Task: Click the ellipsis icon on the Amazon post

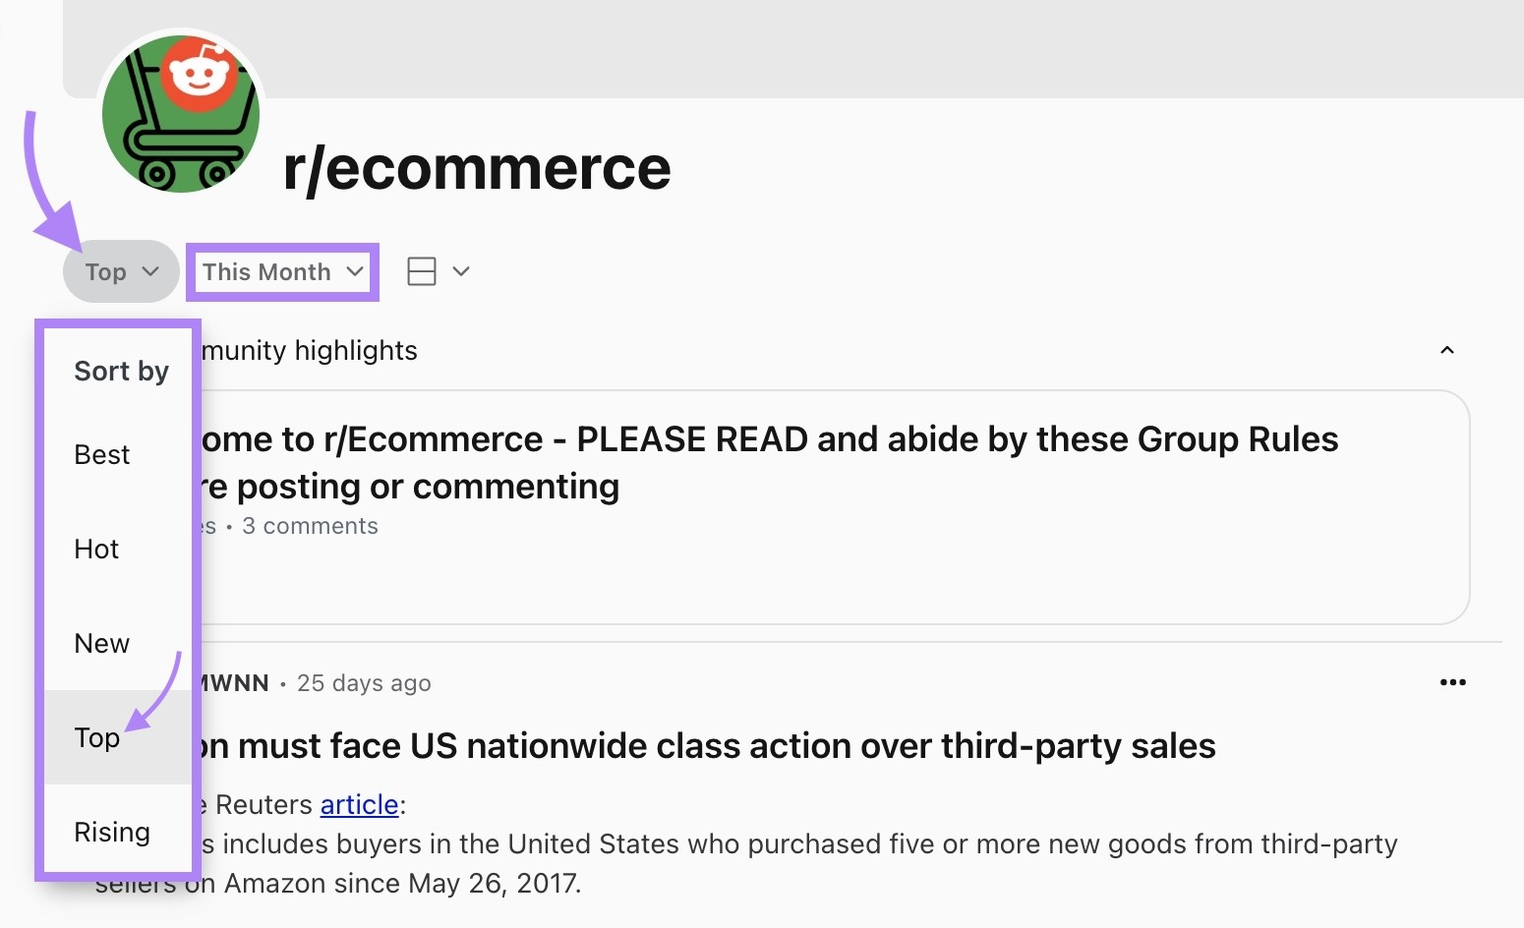Action: (1452, 682)
